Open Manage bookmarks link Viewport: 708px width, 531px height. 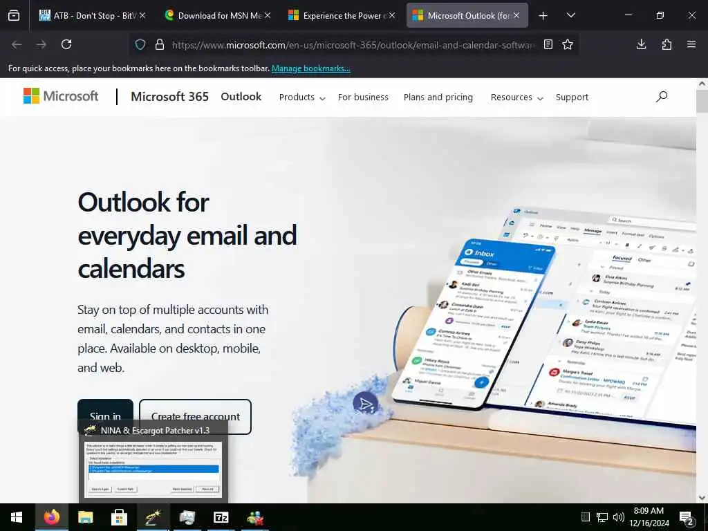tap(310, 68)
